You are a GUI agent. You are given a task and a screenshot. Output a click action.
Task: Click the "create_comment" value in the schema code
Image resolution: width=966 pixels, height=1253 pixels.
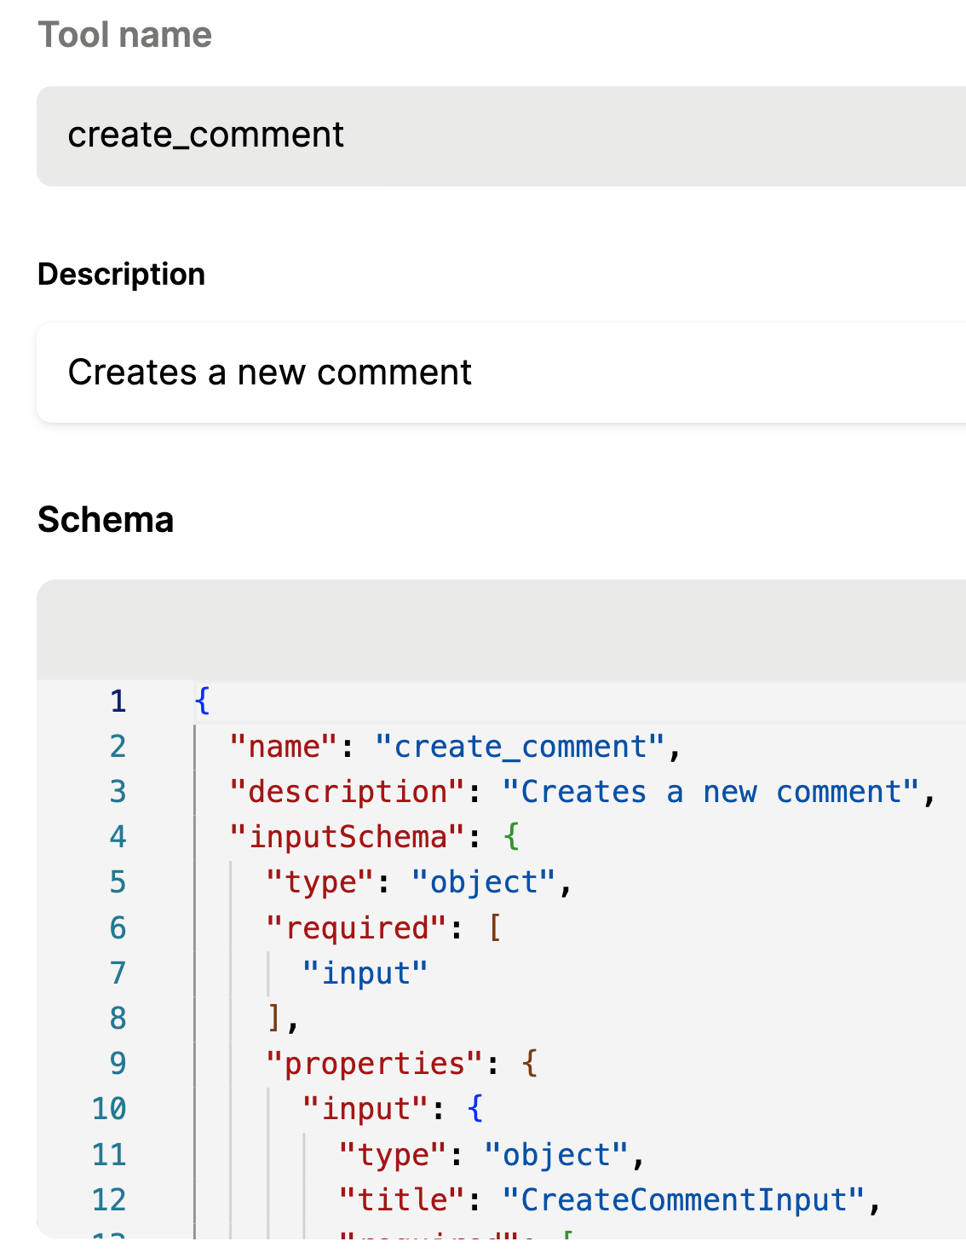click(520, 747)
